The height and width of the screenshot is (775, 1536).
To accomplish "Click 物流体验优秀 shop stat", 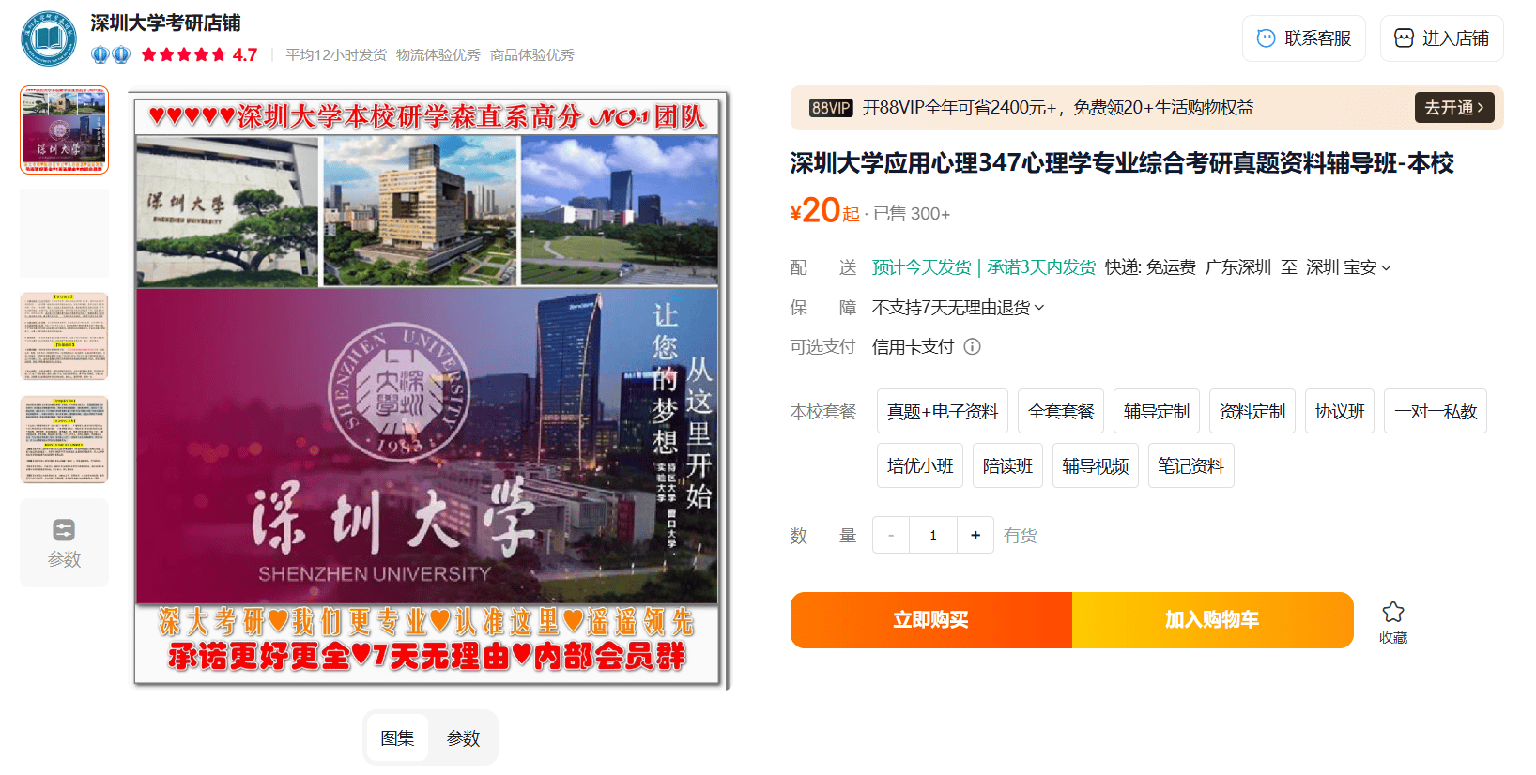I will [438, 55].
